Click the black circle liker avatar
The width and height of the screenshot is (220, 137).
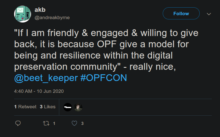point(68,107)
